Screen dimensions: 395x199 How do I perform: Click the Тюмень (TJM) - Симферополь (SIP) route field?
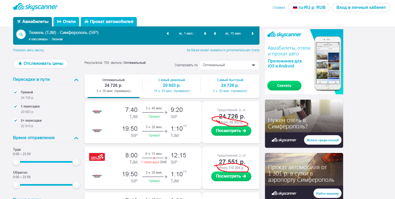pos(64,33)
